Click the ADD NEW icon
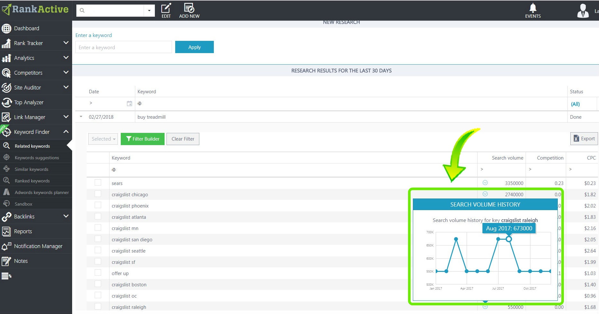This screenshot has width=599, height=314. pos(189,11)
